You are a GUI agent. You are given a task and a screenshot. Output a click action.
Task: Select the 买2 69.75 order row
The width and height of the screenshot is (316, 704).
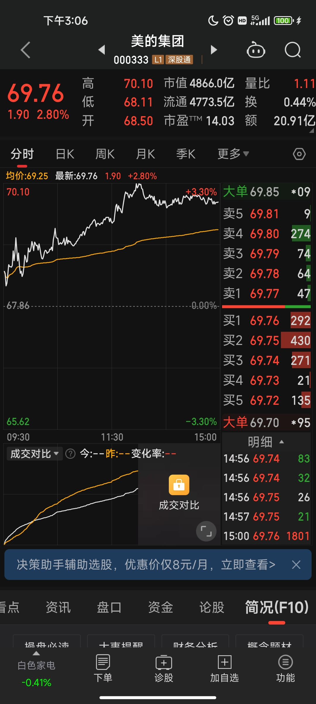coord(266,341)
